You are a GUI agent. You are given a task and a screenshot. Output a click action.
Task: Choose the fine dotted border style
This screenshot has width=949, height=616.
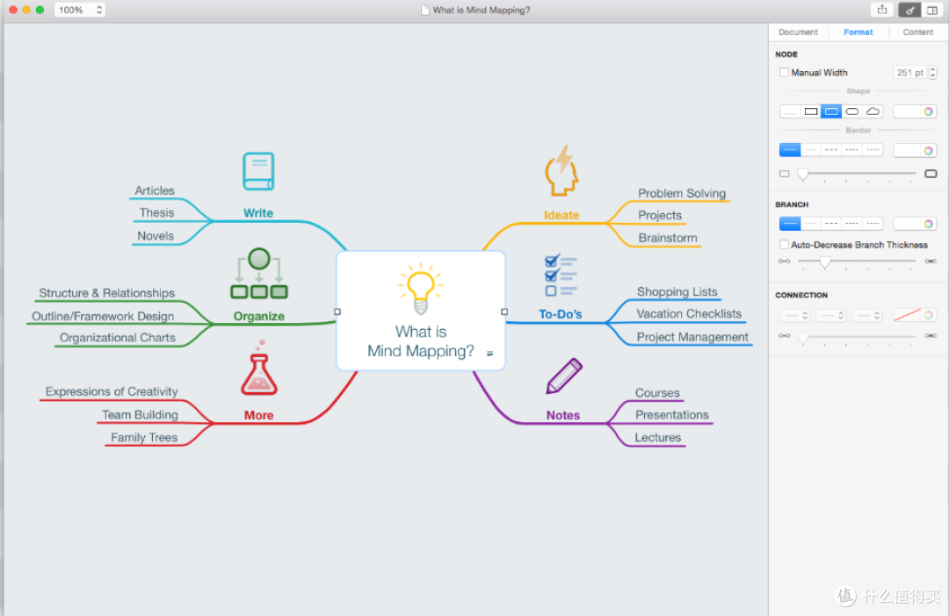811,150
